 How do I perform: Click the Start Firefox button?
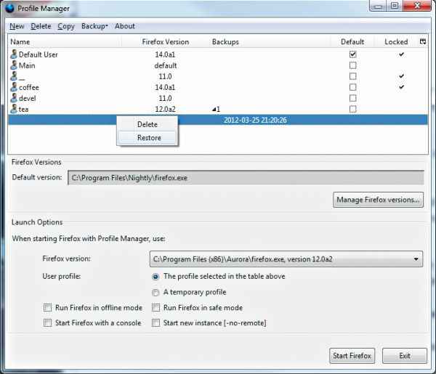point(352,356)
